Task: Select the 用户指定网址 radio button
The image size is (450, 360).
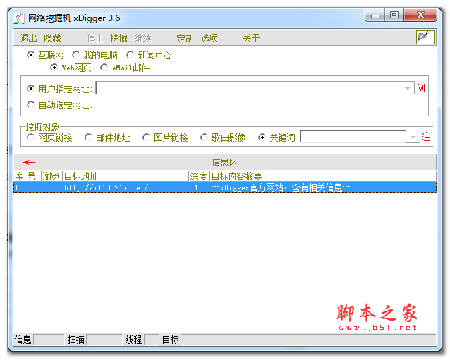Action: [x=31, y=89]
